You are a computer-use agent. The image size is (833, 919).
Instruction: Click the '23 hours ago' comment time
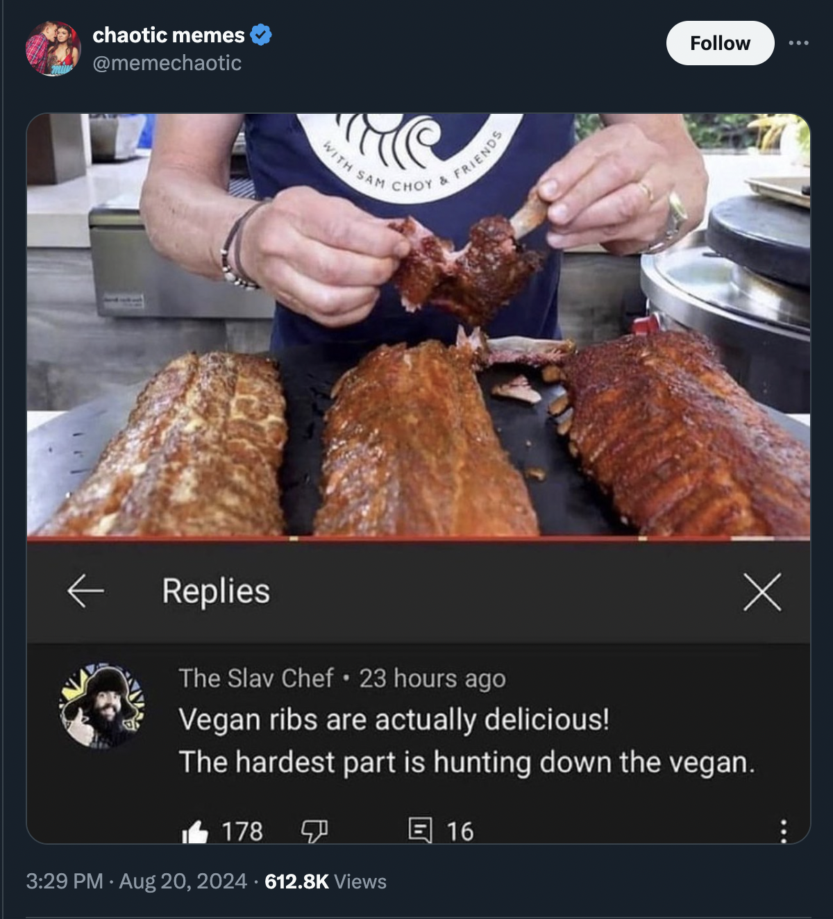(432, 678)
